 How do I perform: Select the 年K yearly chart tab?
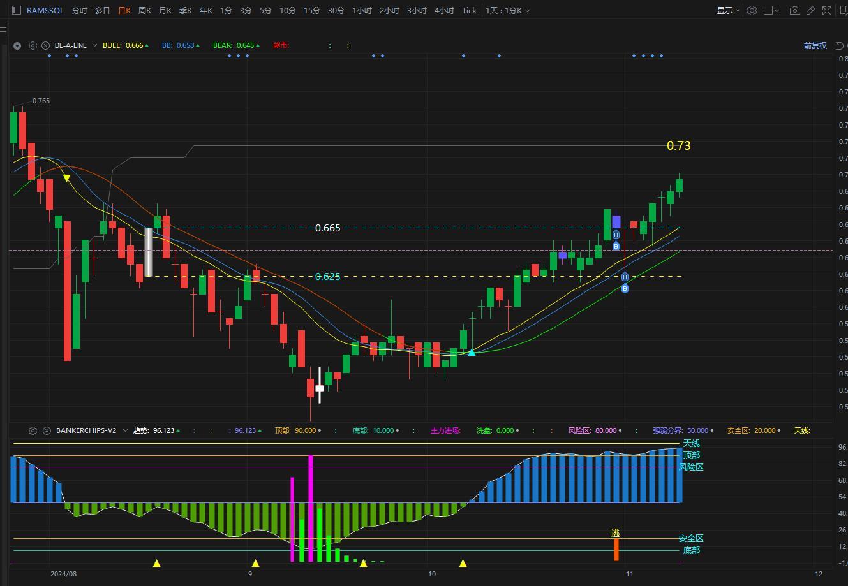(x=206, y=10)
